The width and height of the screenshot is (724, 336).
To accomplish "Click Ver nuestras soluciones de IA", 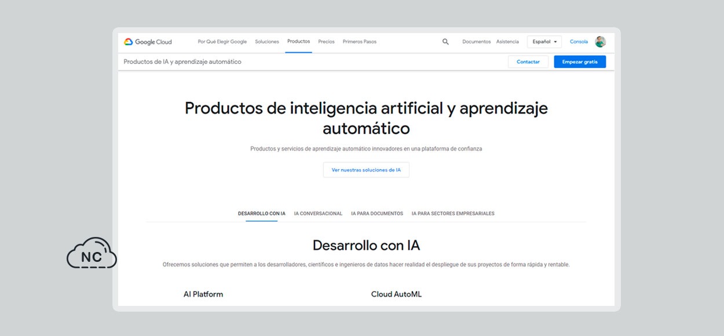I will 366,170.
